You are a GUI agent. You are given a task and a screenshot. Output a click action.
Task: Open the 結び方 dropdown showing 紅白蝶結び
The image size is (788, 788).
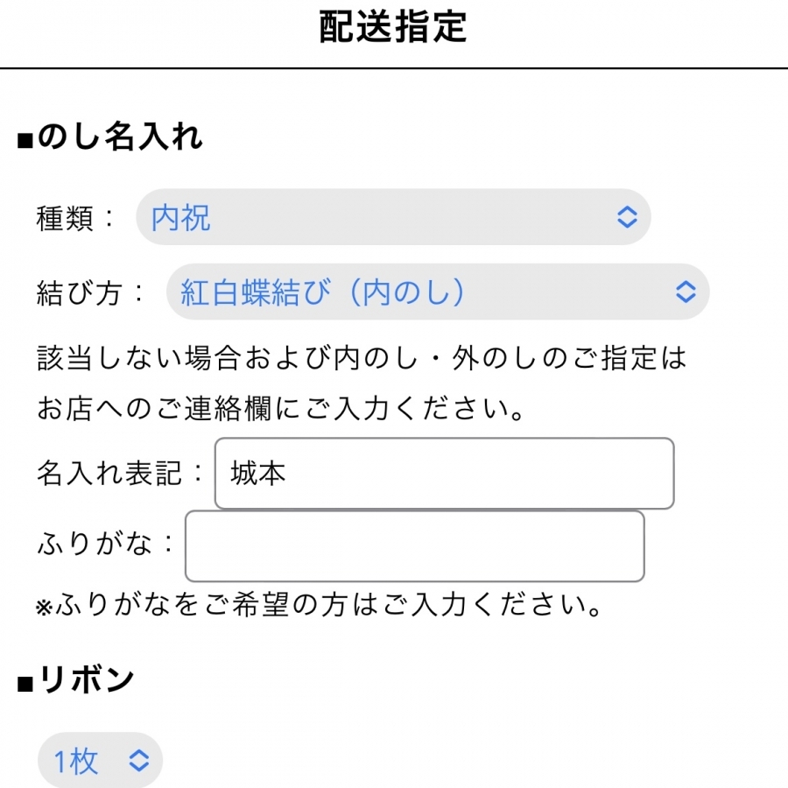(x=437, y=292)
